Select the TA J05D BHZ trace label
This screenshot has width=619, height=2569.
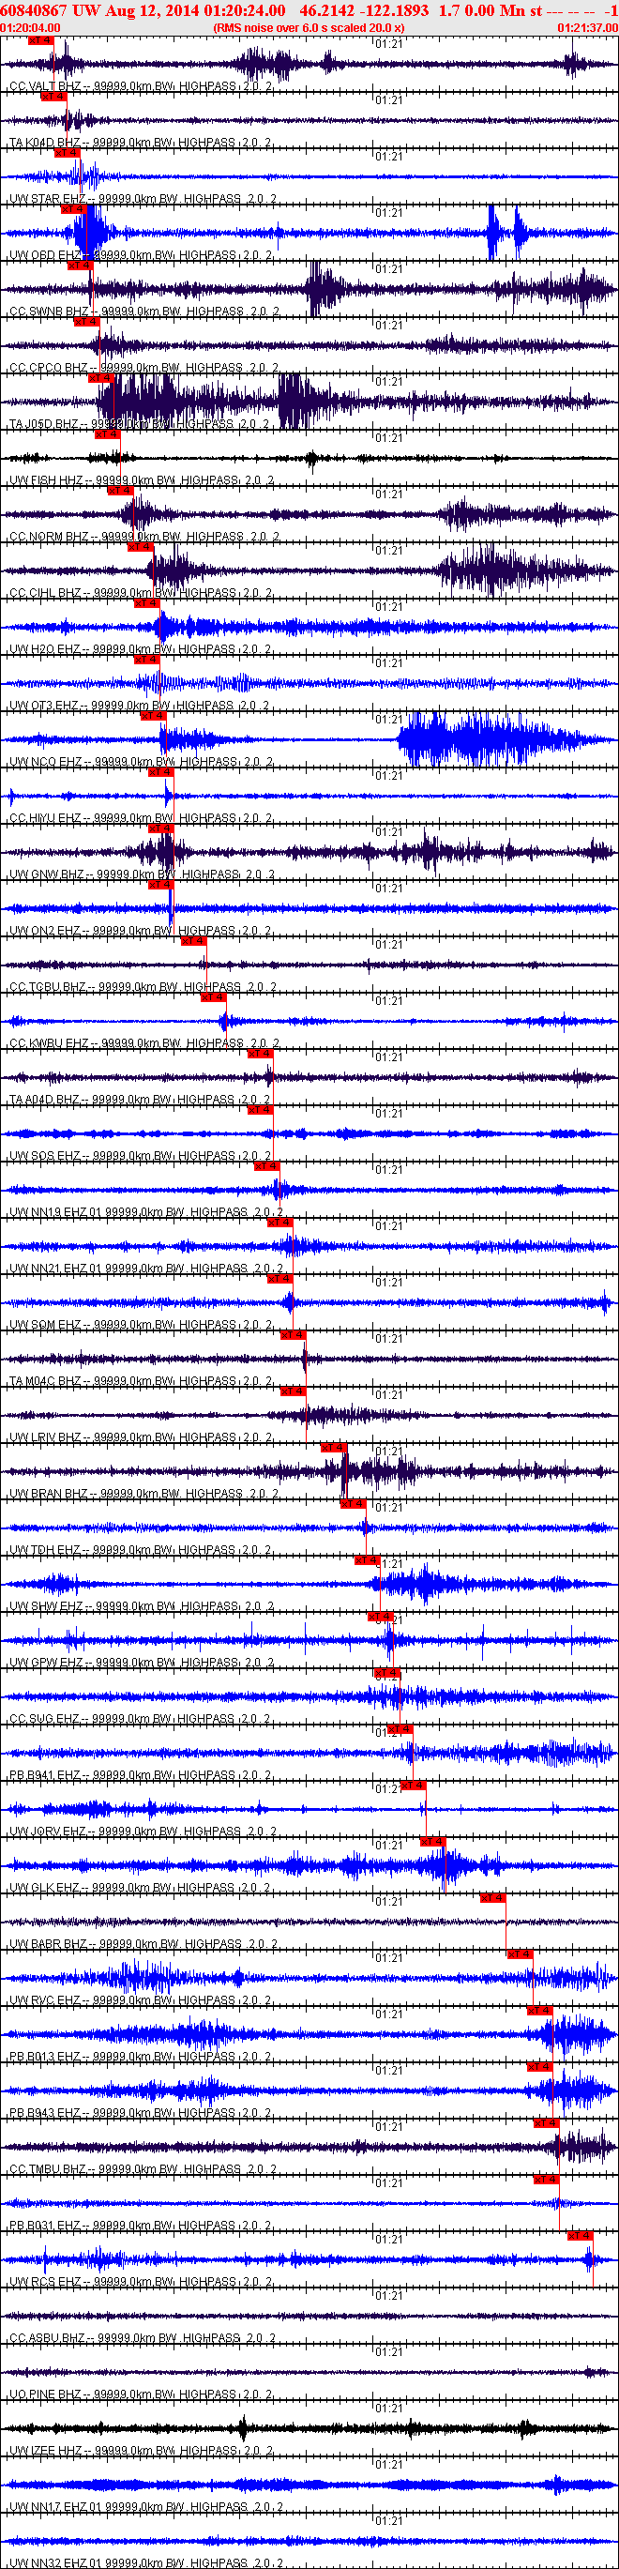pos(141,425)
